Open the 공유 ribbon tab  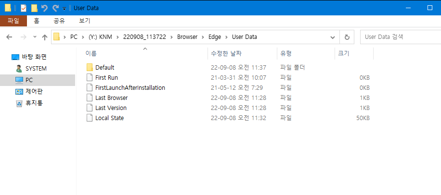[59, 21]
